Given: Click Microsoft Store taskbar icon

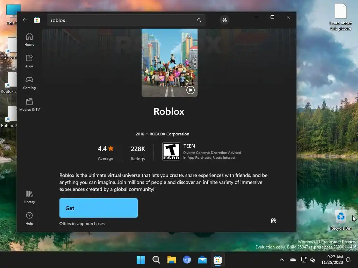Looking at the screenshot, I should pyautogui.click(x=217, y=260).
